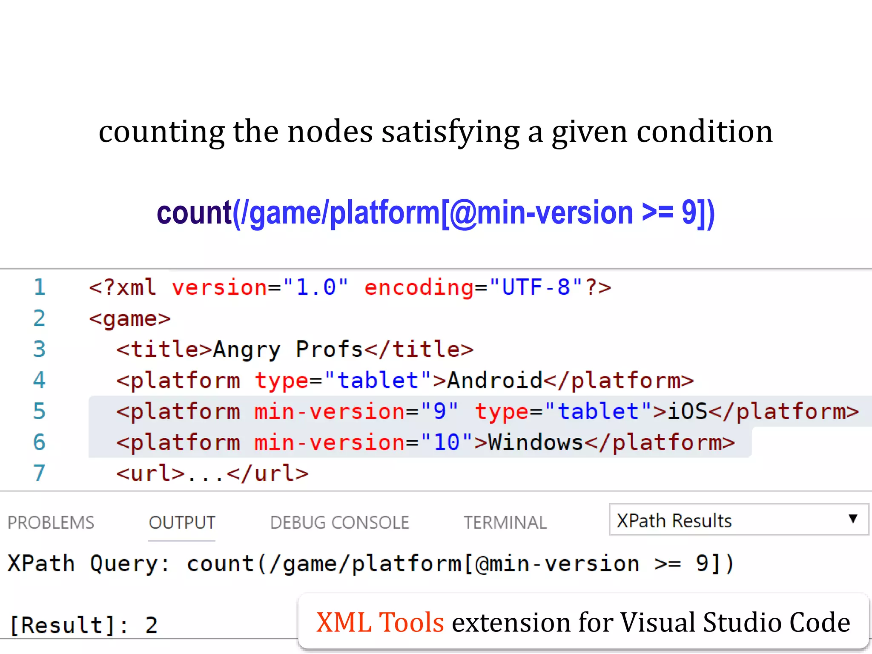Click the blue count(/game/platform...) expression heading
This screenshot has width=872, height=654.
tap(436, 212)
